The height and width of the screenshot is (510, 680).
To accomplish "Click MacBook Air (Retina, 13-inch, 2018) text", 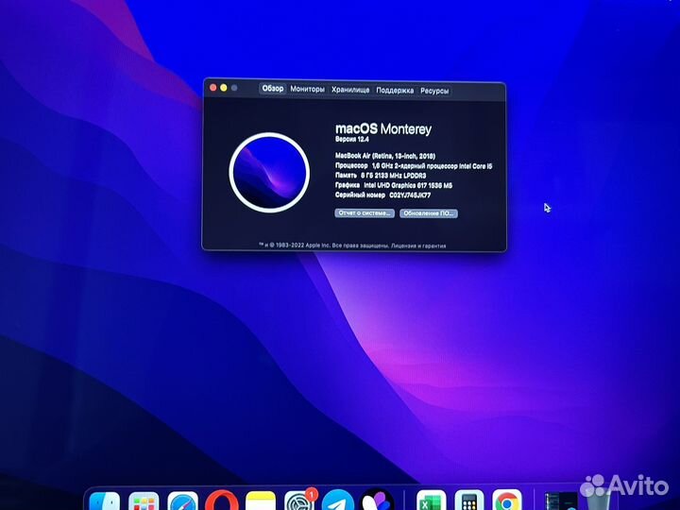I will 385,156.
